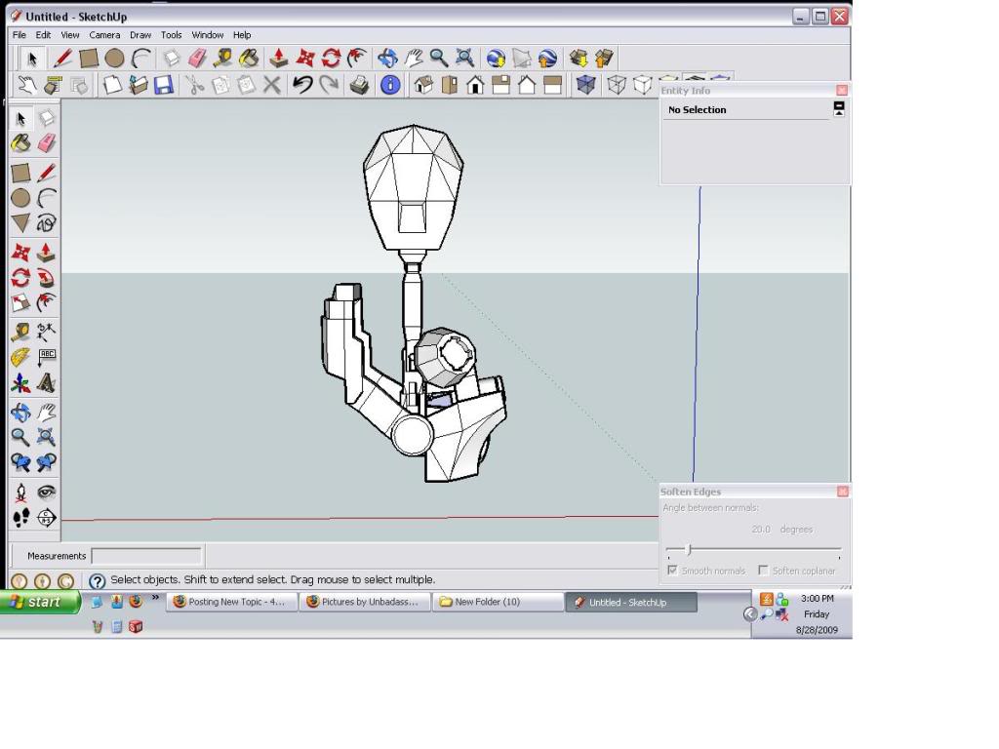Switch to the Posting New Topic taskbar window
Screen dimensions: 999x749
pos(232,602)
